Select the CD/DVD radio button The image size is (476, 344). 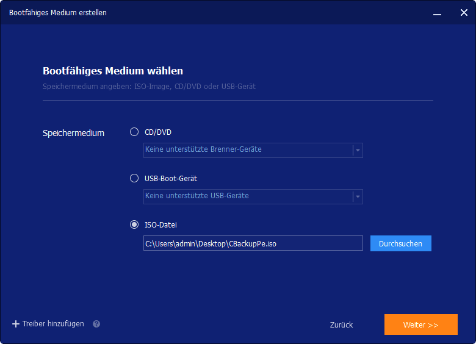(134, 132)
